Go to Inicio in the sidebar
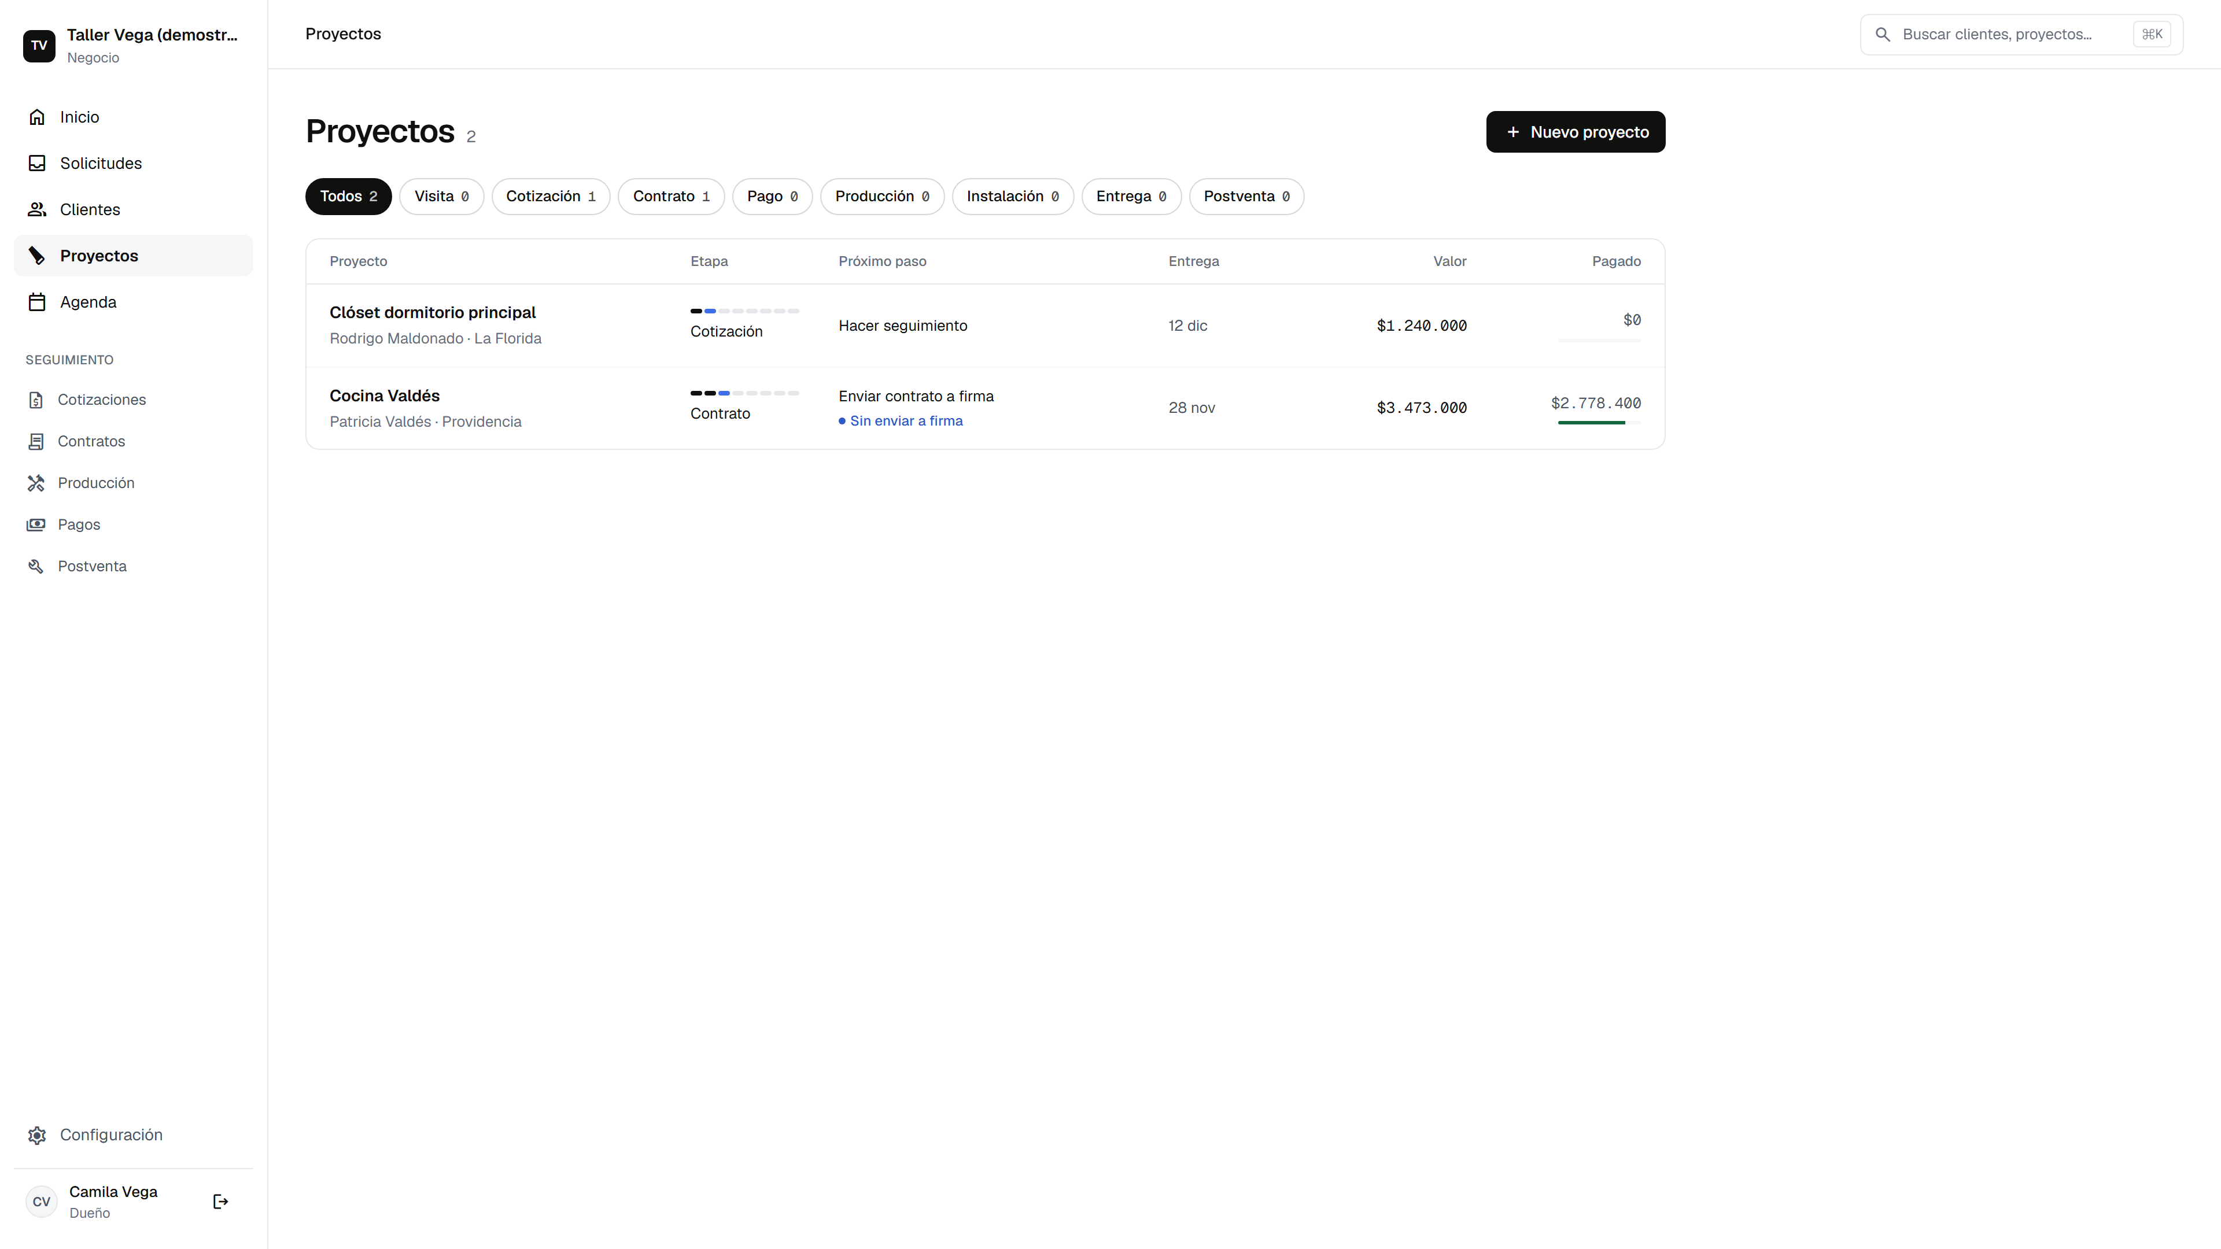Image resolution: width=2221 pixels, height=1249 pixels. pyautogui.click(x=134, y=117)
